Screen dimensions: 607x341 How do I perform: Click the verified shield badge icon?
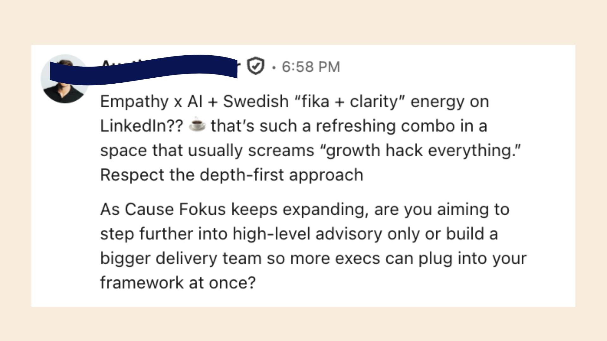pos(255,66)
